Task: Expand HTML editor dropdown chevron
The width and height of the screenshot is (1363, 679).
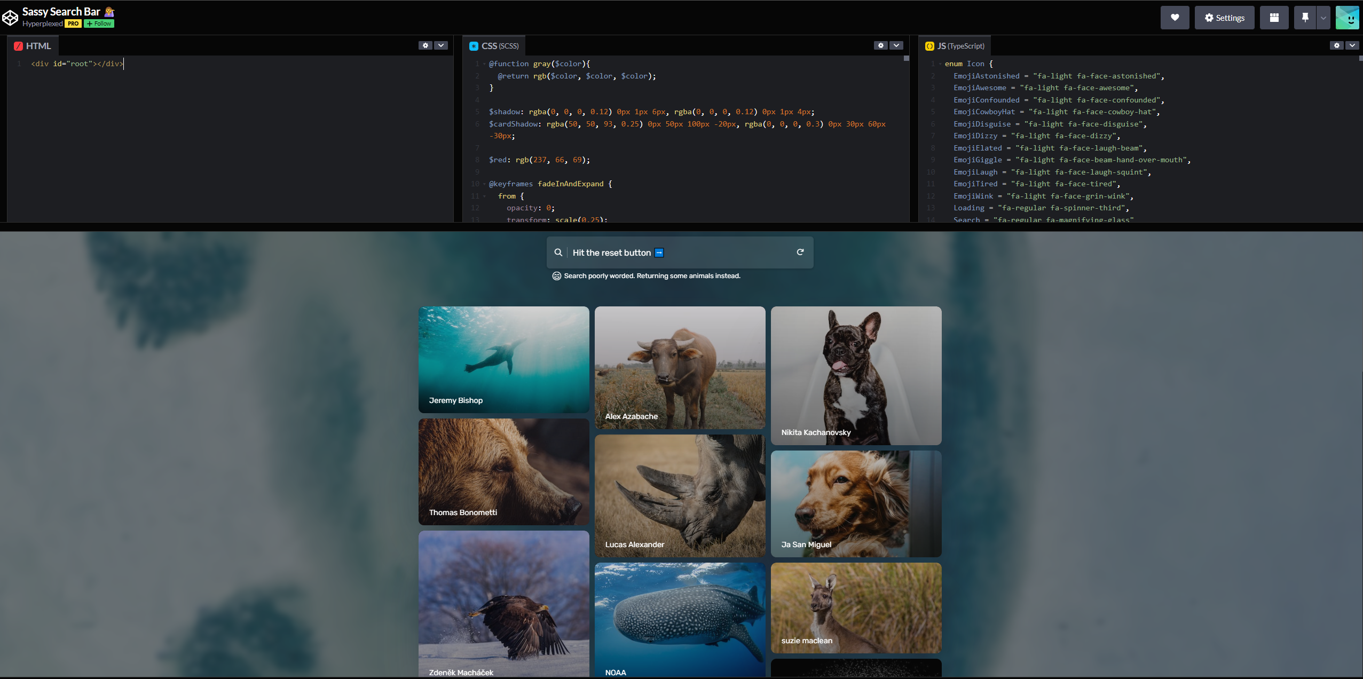Action: point(441,45)
